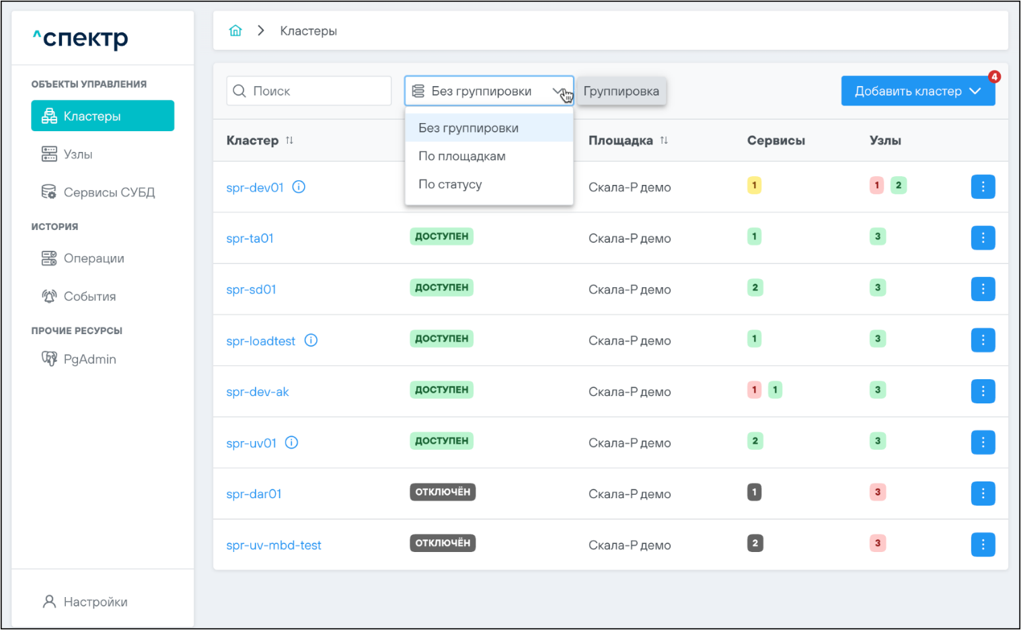The image size is (1021, 630).
Task: Sort by the Площадка column sort icon
Action: pos(664,141)
